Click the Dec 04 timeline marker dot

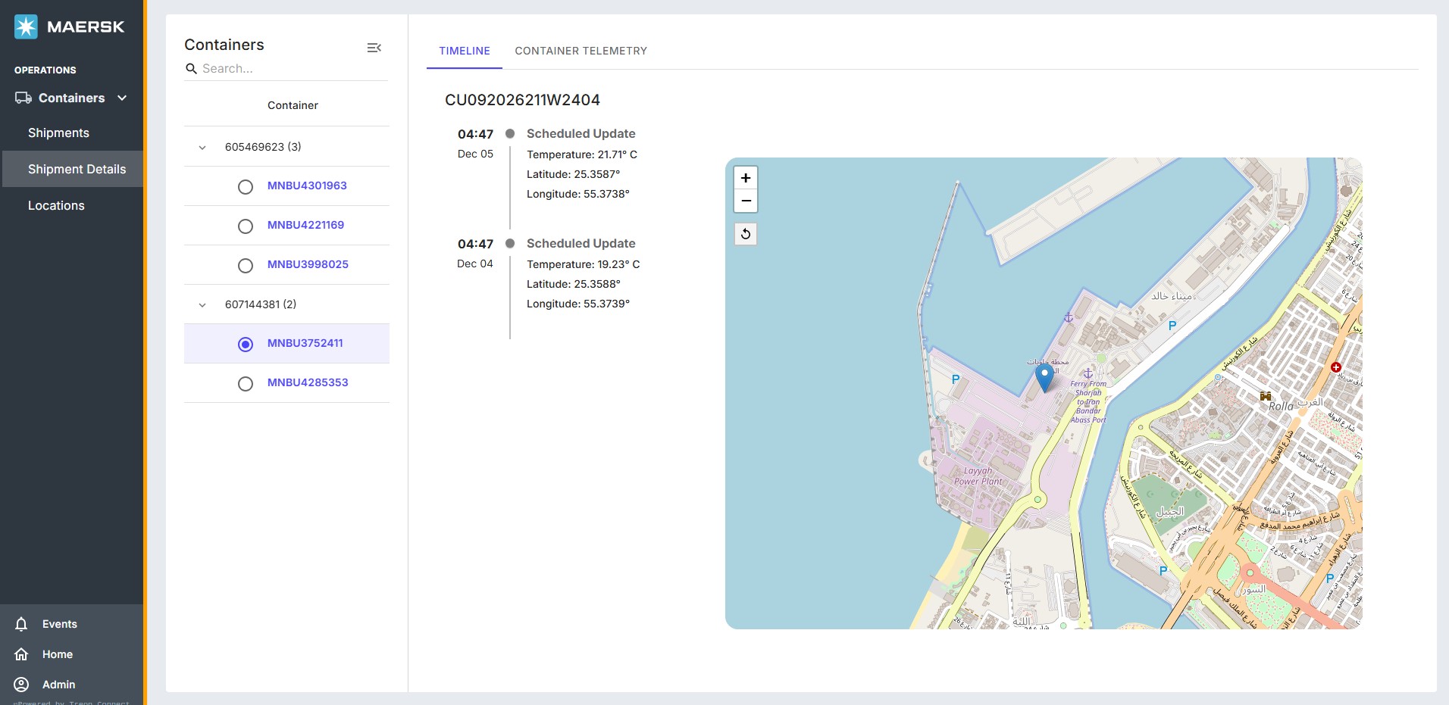point(510,243)
